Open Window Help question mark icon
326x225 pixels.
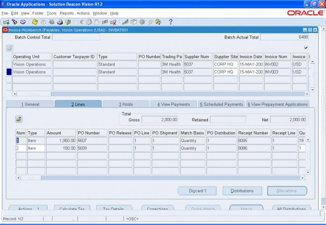pos(171,22)
